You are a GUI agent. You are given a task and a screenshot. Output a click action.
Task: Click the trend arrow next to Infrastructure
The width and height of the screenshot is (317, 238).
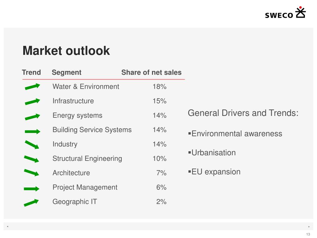32,101
